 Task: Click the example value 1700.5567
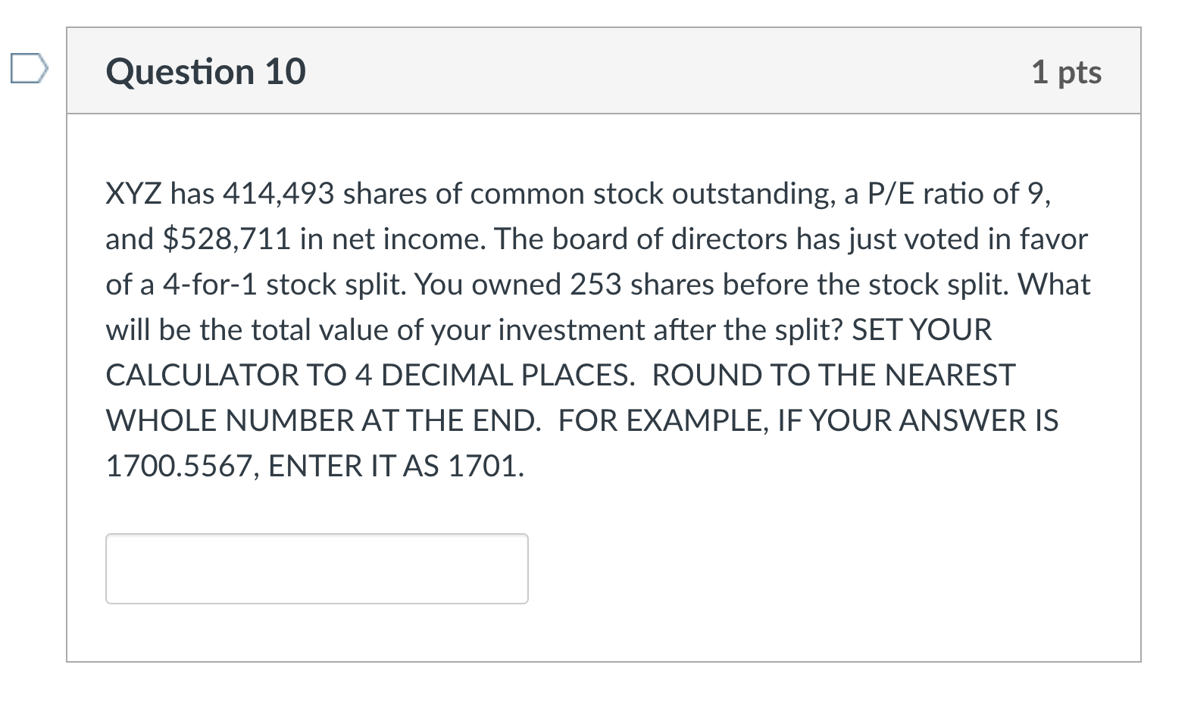coord(183,466)
